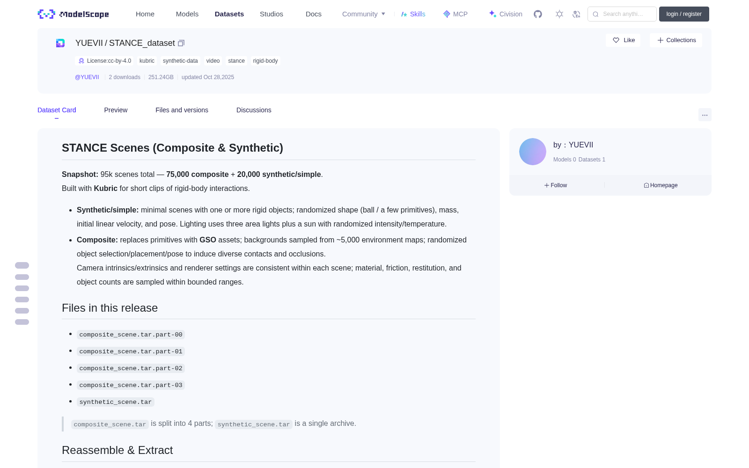Add to Collections with plus button
This screenshot has width=749, height=468.
(676, 40)
